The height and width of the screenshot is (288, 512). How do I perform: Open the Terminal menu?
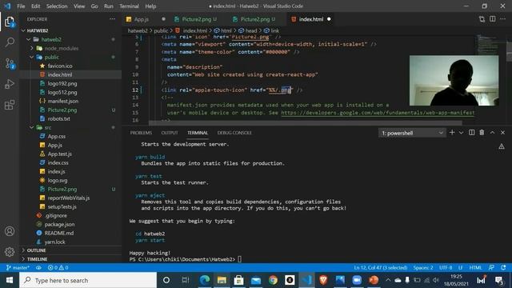pos(129,6)
